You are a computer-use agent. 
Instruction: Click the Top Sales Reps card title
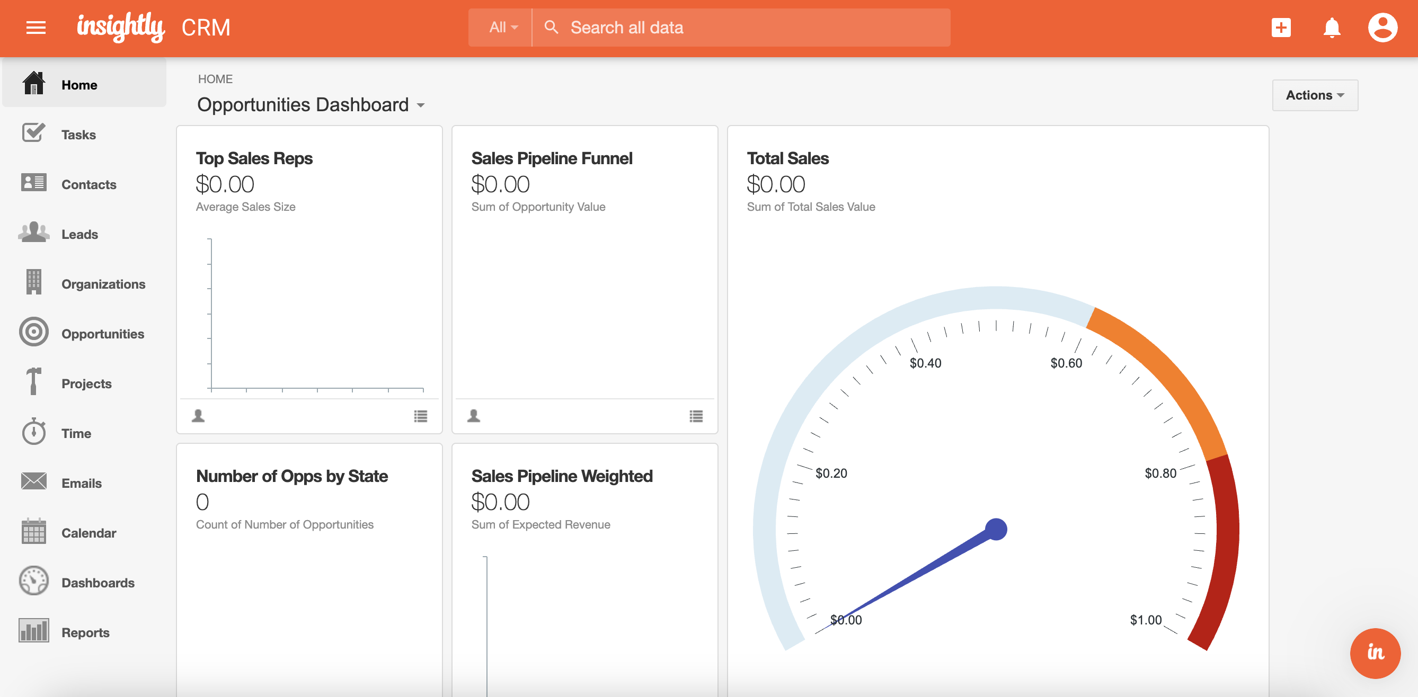[x=254, y=158]
